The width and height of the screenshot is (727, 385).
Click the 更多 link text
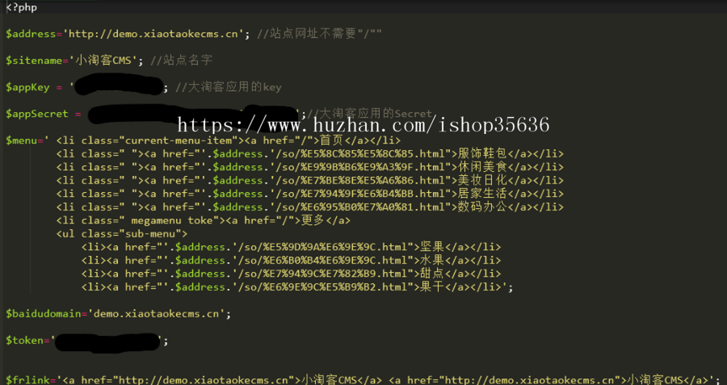tap(313, 221)
